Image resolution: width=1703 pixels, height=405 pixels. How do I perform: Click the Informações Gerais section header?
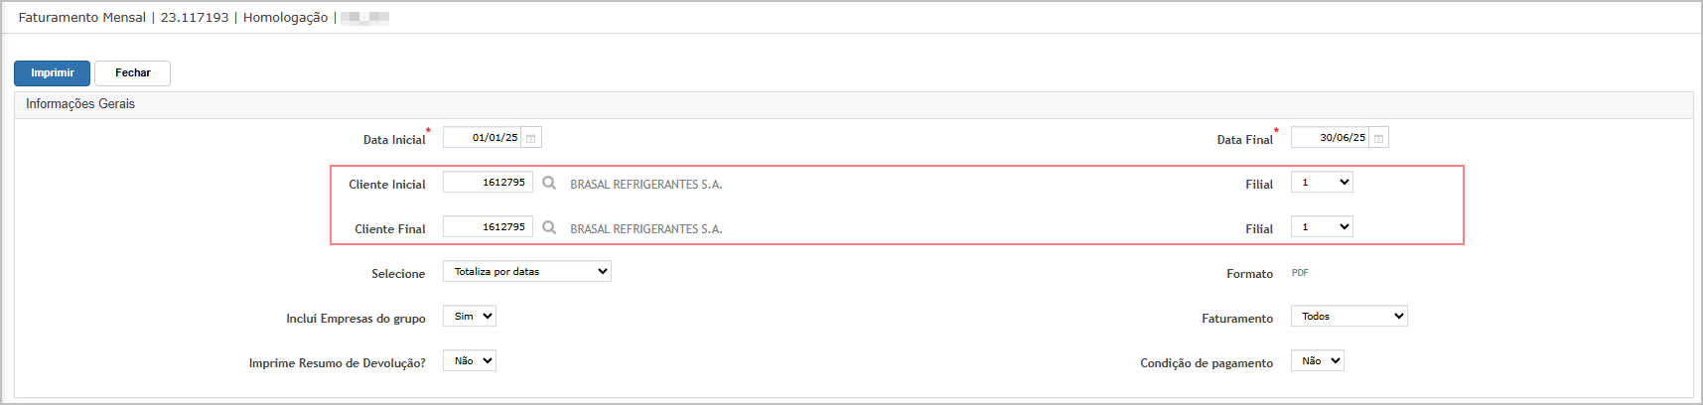coord(80,104)
